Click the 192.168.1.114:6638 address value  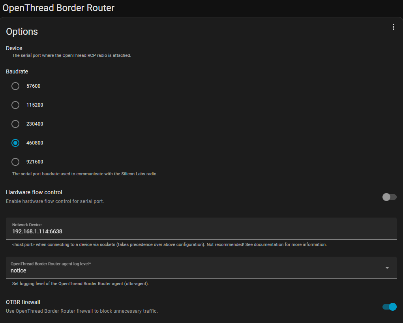(x=37, y=231)
